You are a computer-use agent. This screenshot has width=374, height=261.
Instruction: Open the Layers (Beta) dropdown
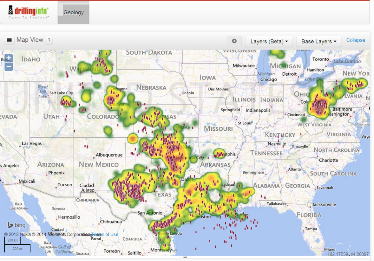click(269, 41)
